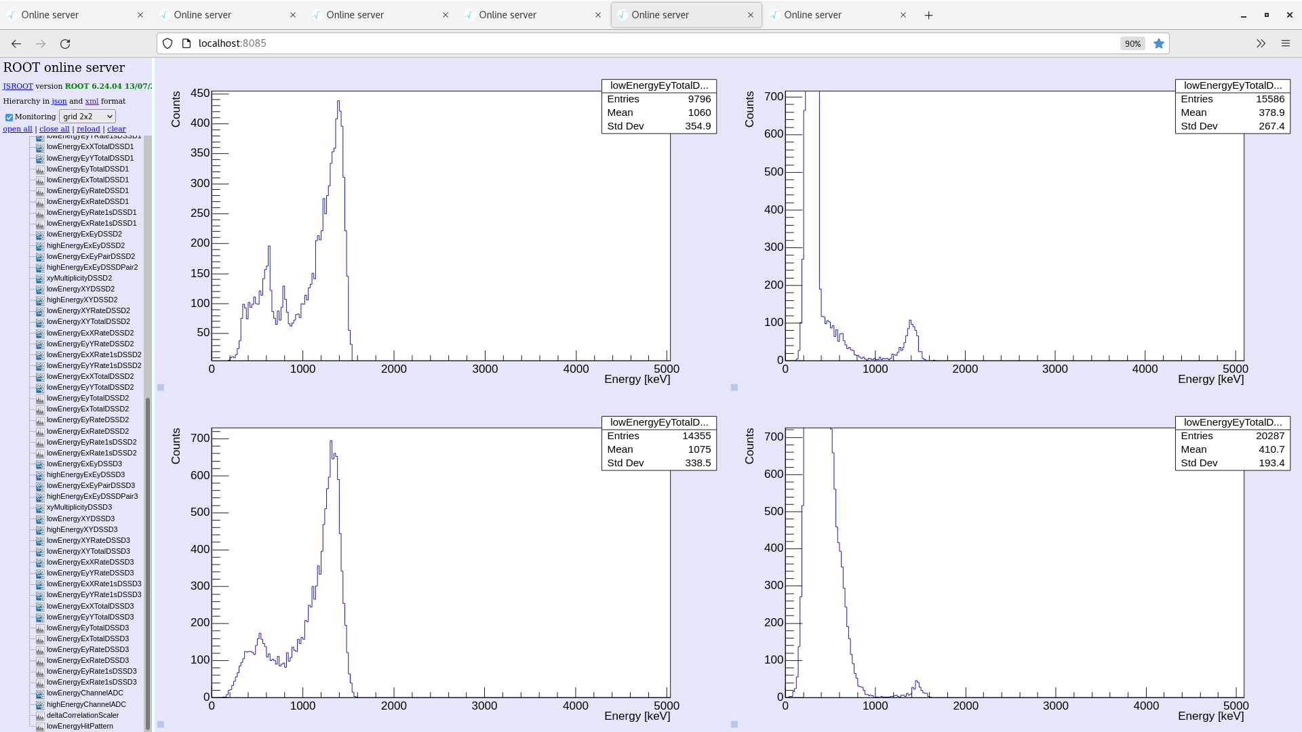Click the icon next to highEnergyXYDSSD3
Image resolution: width=1302 pixels, height=732 pixels.
coord(40,530)
